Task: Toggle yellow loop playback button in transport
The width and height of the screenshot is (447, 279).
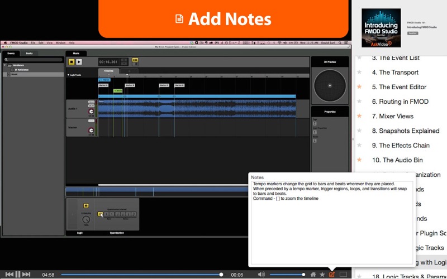Action: (135, 60)
